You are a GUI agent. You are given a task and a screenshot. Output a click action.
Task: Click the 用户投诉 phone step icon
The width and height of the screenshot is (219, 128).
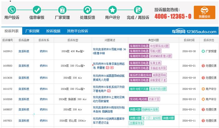(x=13, y=10)
